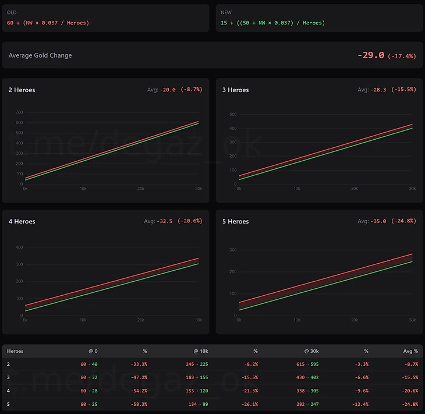Click the NEW formula text

point(272,23)
